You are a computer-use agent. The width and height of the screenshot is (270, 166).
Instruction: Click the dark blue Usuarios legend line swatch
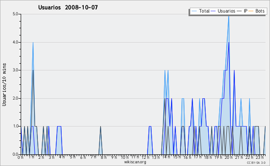coord(213,11)
